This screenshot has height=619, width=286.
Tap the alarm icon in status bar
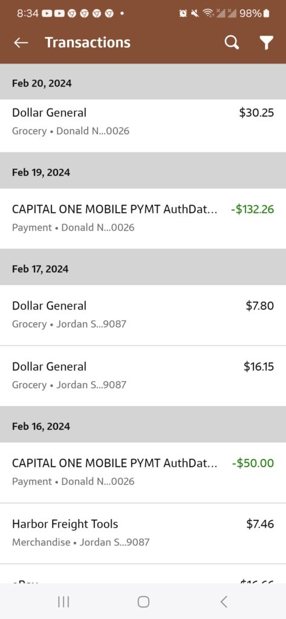pos(183,13)
